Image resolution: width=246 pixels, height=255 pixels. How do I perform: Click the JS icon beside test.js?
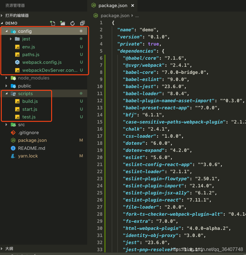click(x=17, y=117)
